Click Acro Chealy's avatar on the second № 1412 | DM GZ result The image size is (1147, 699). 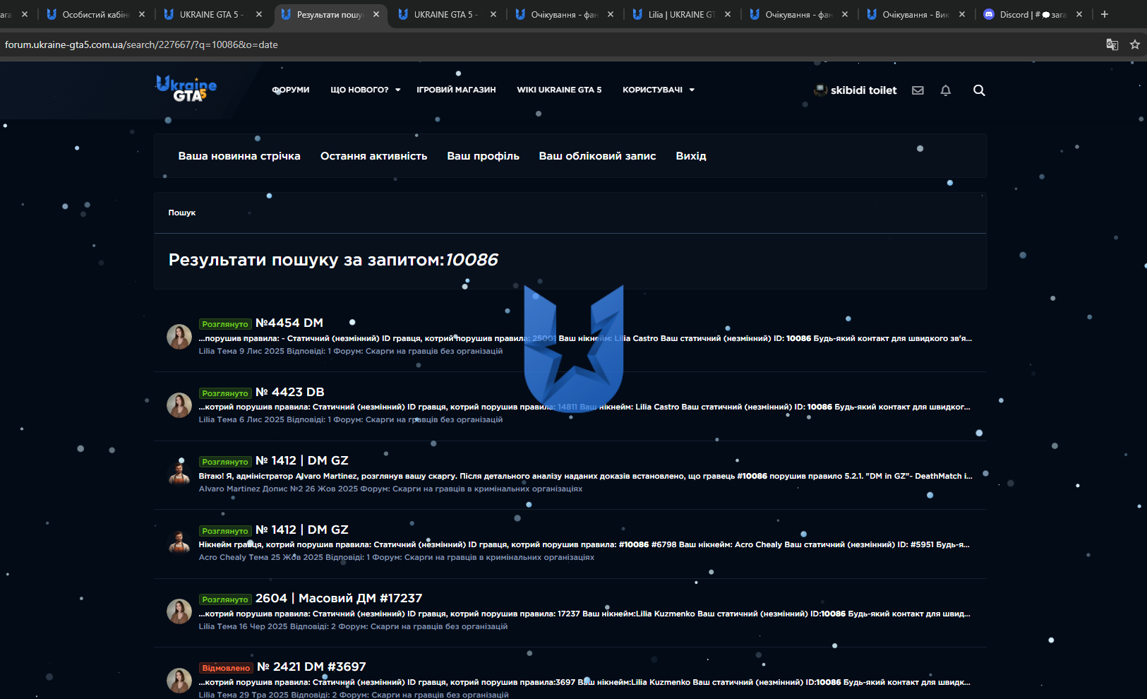tap(179, 543)
